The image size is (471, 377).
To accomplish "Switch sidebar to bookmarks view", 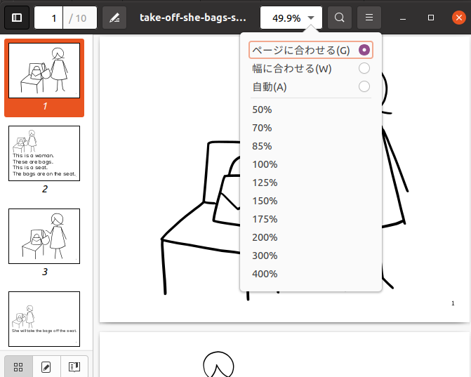I will pos(73,366).
